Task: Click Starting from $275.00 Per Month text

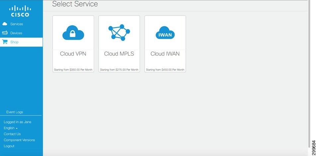Action: point(119,70)
